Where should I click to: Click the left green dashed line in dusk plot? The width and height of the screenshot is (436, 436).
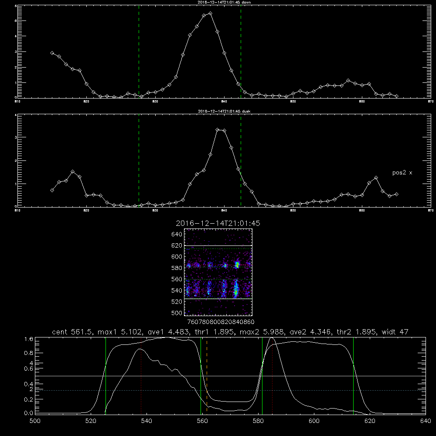pos(139,160)
